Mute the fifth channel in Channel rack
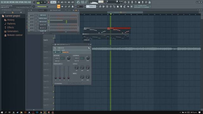 click(x=29, y=28)
